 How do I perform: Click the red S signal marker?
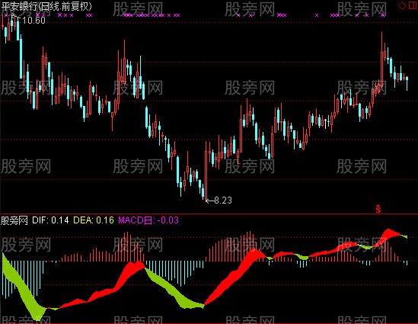click(378, 209)
